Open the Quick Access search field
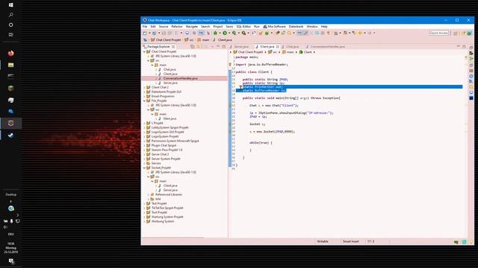The height and width of the screenshot is (268, 478). (439, 33)
